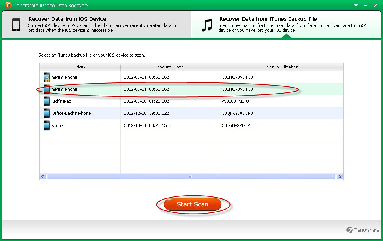Select Recover Data from iTunes Backup File tab
This screenshot has width=383, height=241.
286,25
